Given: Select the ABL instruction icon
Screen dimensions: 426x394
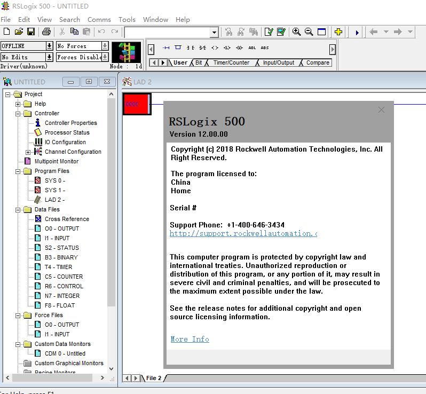Looking at the screenshot, I should tap(252, 48).
